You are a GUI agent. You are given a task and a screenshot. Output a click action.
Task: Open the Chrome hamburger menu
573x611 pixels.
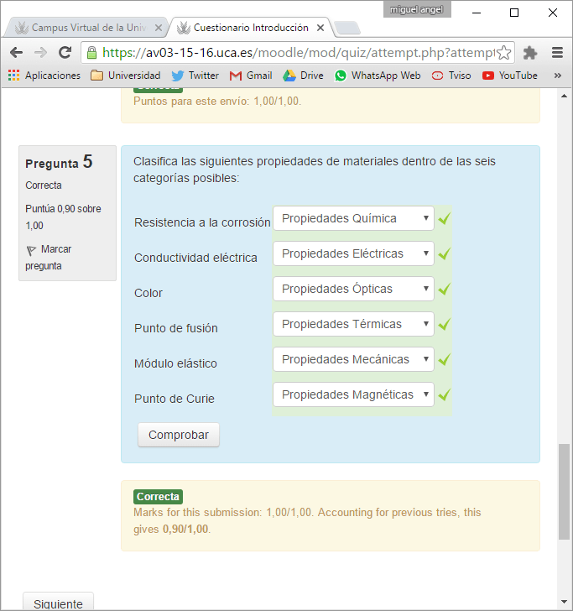pos(557,53)
